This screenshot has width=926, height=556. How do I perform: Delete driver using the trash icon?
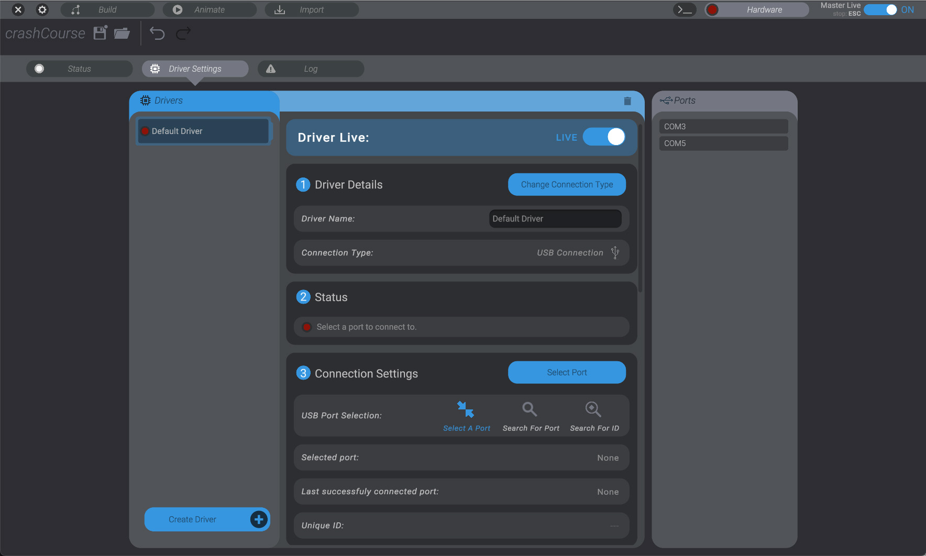pyautogui.click(x=627, y=101)
